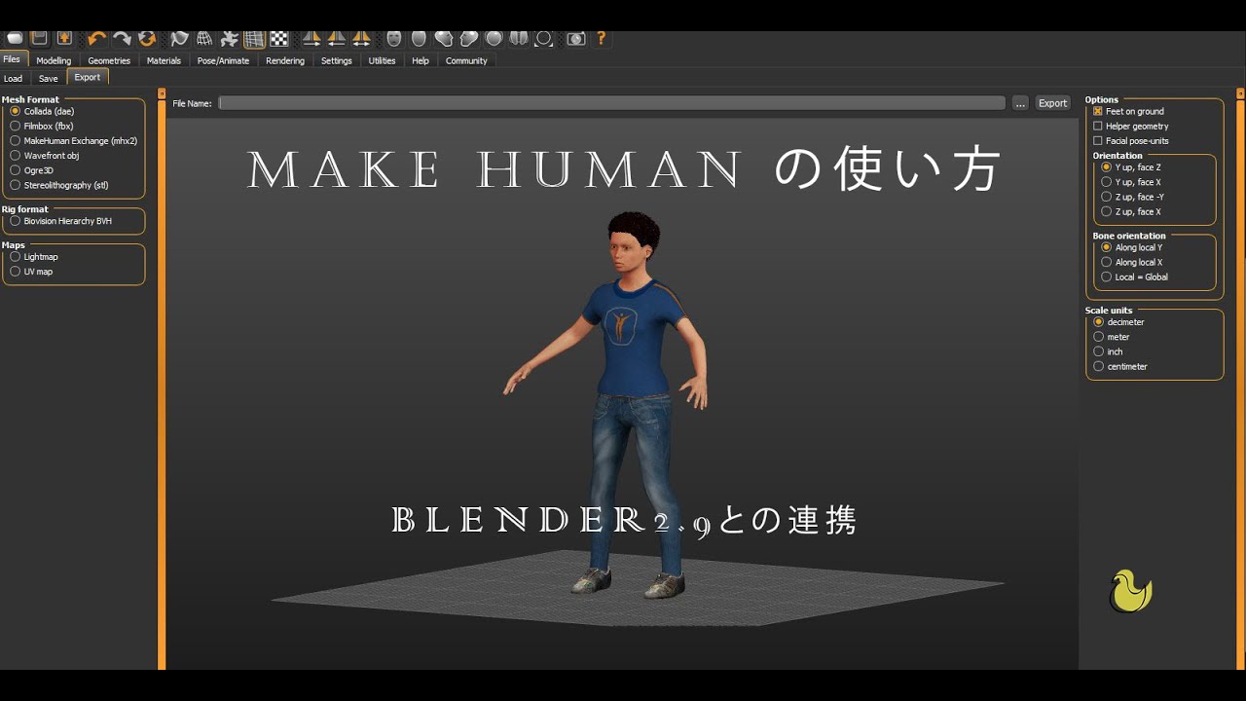Click the Save floppy disk toolbar icon

point(39,38)
